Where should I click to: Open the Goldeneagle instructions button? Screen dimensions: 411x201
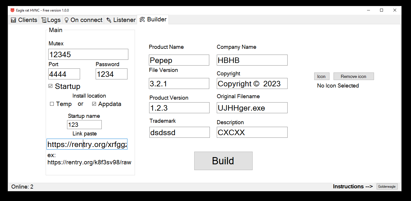coord(387,187)
